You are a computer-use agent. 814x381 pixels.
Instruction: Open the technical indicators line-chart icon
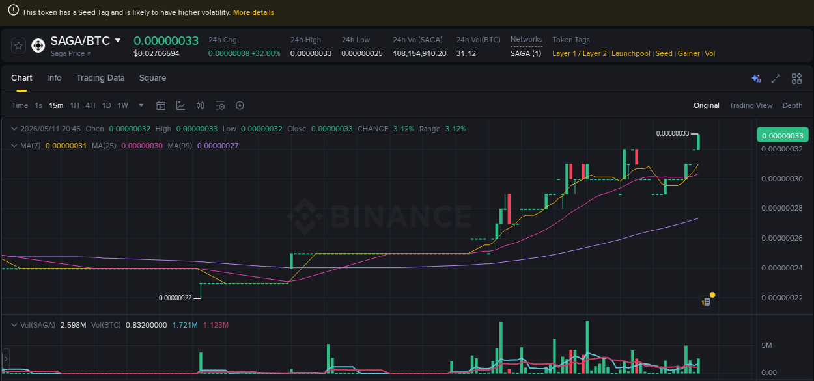click(180, 105)
